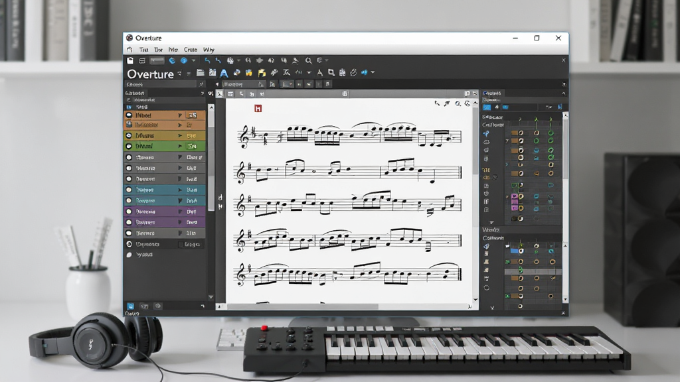
Task: Click the gray folder icon beside Overture logo
Action: click(x=201, y=73)
